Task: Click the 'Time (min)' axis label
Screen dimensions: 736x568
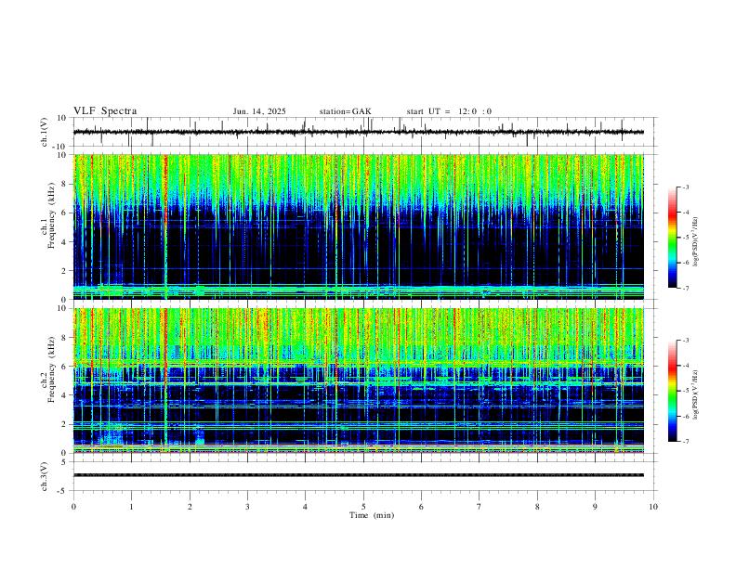Action: pos(372,515)
